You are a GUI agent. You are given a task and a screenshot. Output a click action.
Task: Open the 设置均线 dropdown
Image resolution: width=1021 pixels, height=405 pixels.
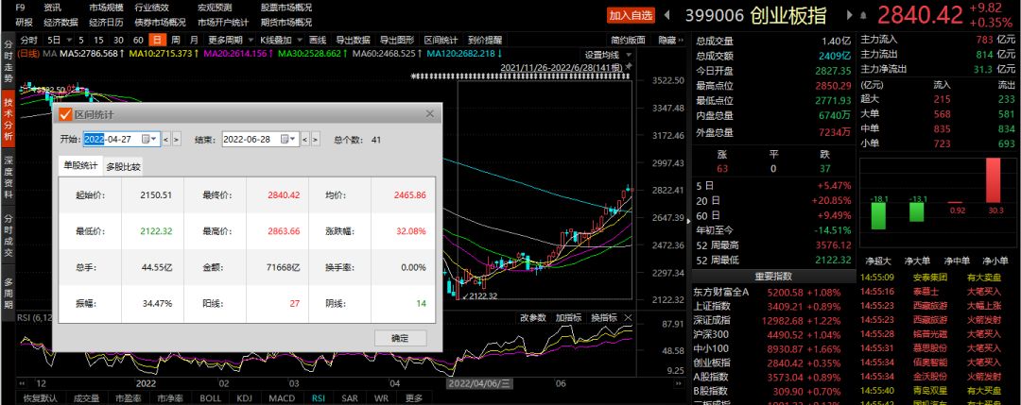pos(607,55)
